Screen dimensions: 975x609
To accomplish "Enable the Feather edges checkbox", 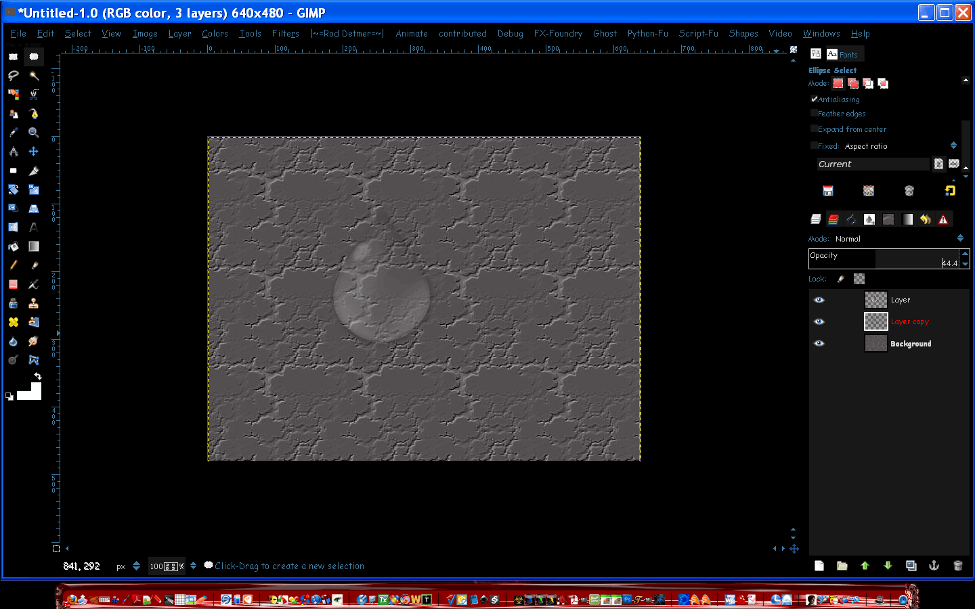I will [815, 113].
